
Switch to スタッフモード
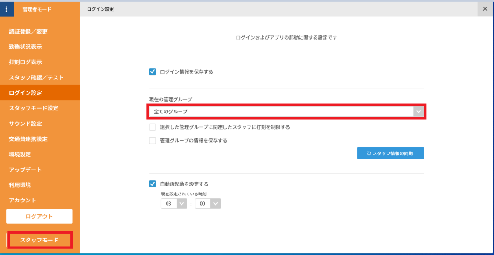click(39, 240)
